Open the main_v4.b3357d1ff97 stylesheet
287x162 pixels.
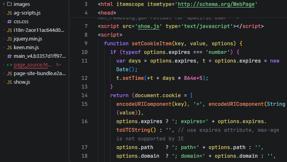(x=40, y=56)
